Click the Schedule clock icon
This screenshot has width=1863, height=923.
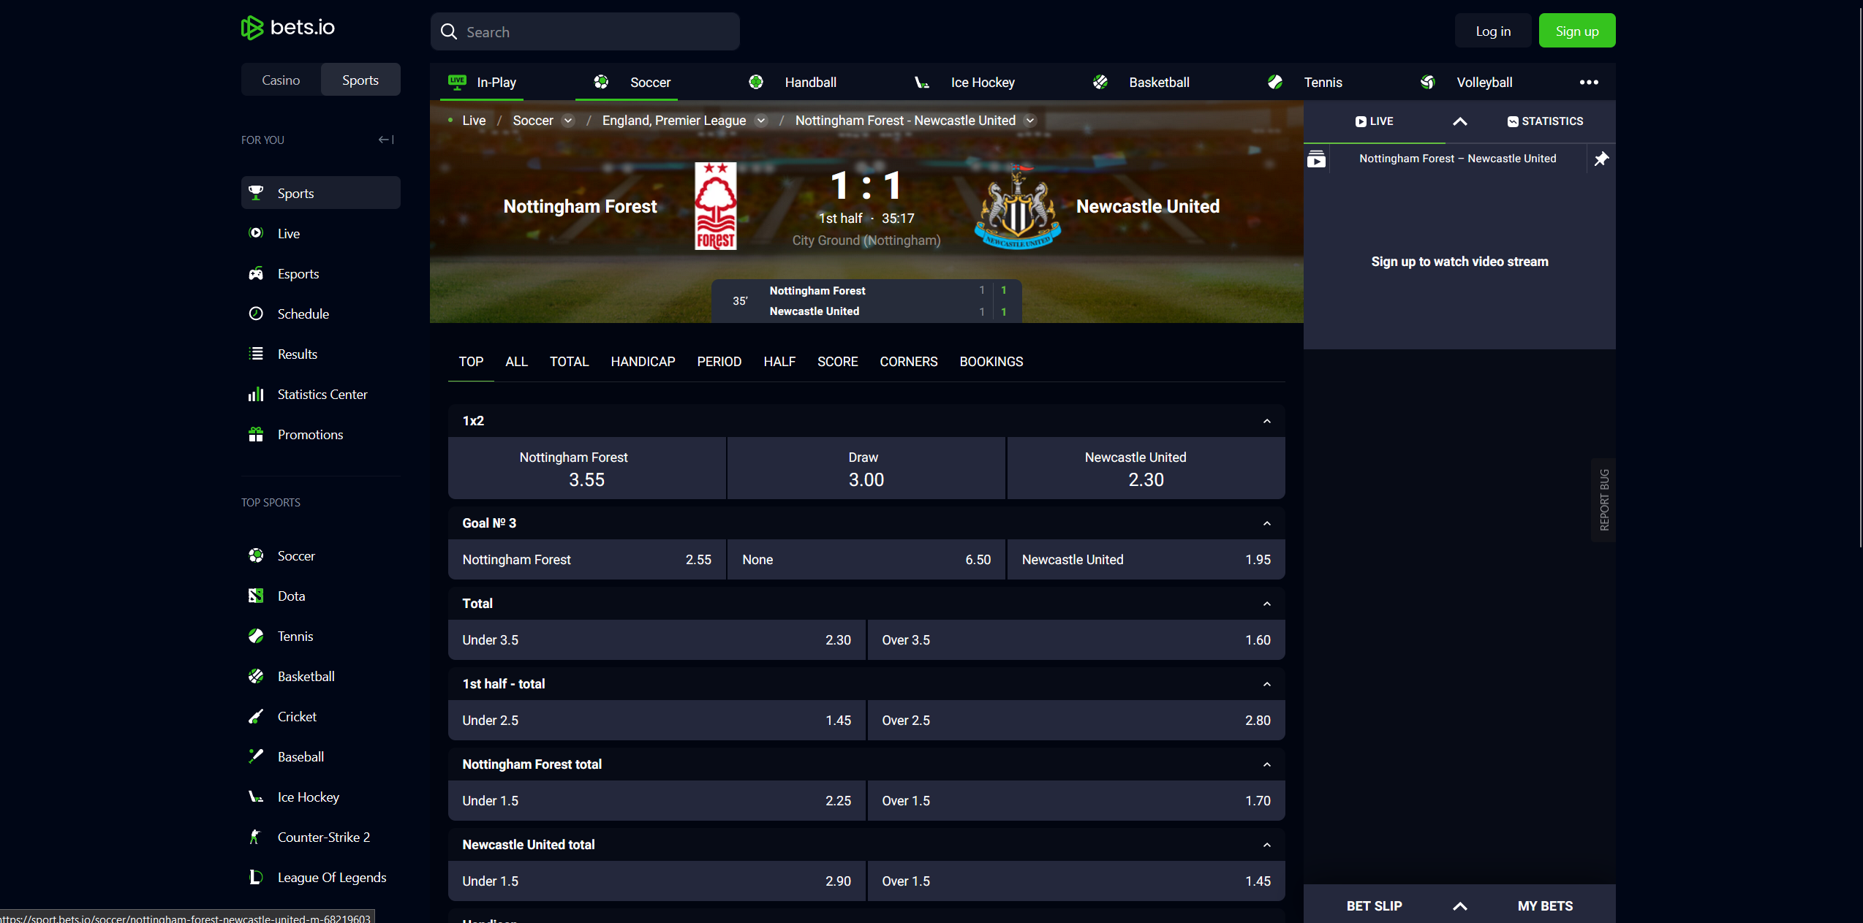click(256, 314)
